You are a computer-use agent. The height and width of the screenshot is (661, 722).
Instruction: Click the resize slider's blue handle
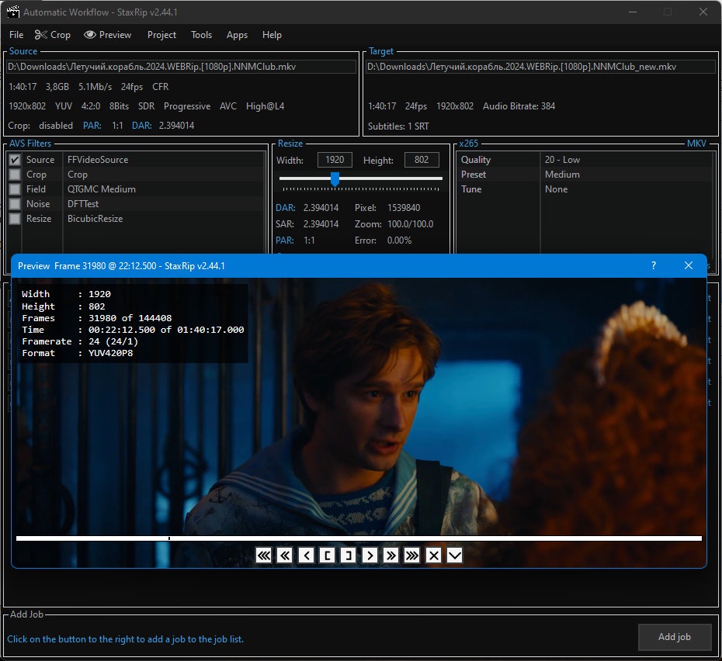coord(335,179)
